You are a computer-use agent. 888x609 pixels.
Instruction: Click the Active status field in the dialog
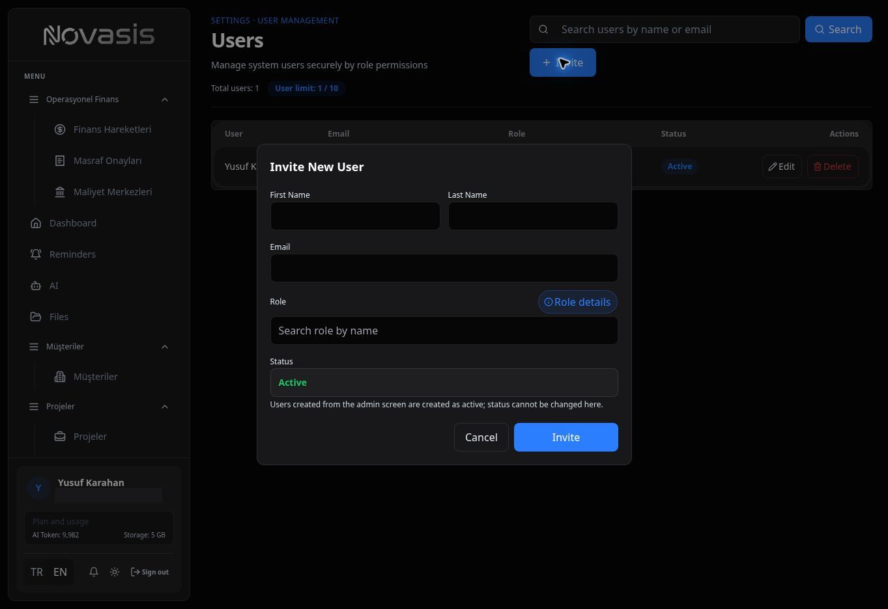[x=444, y=383]
